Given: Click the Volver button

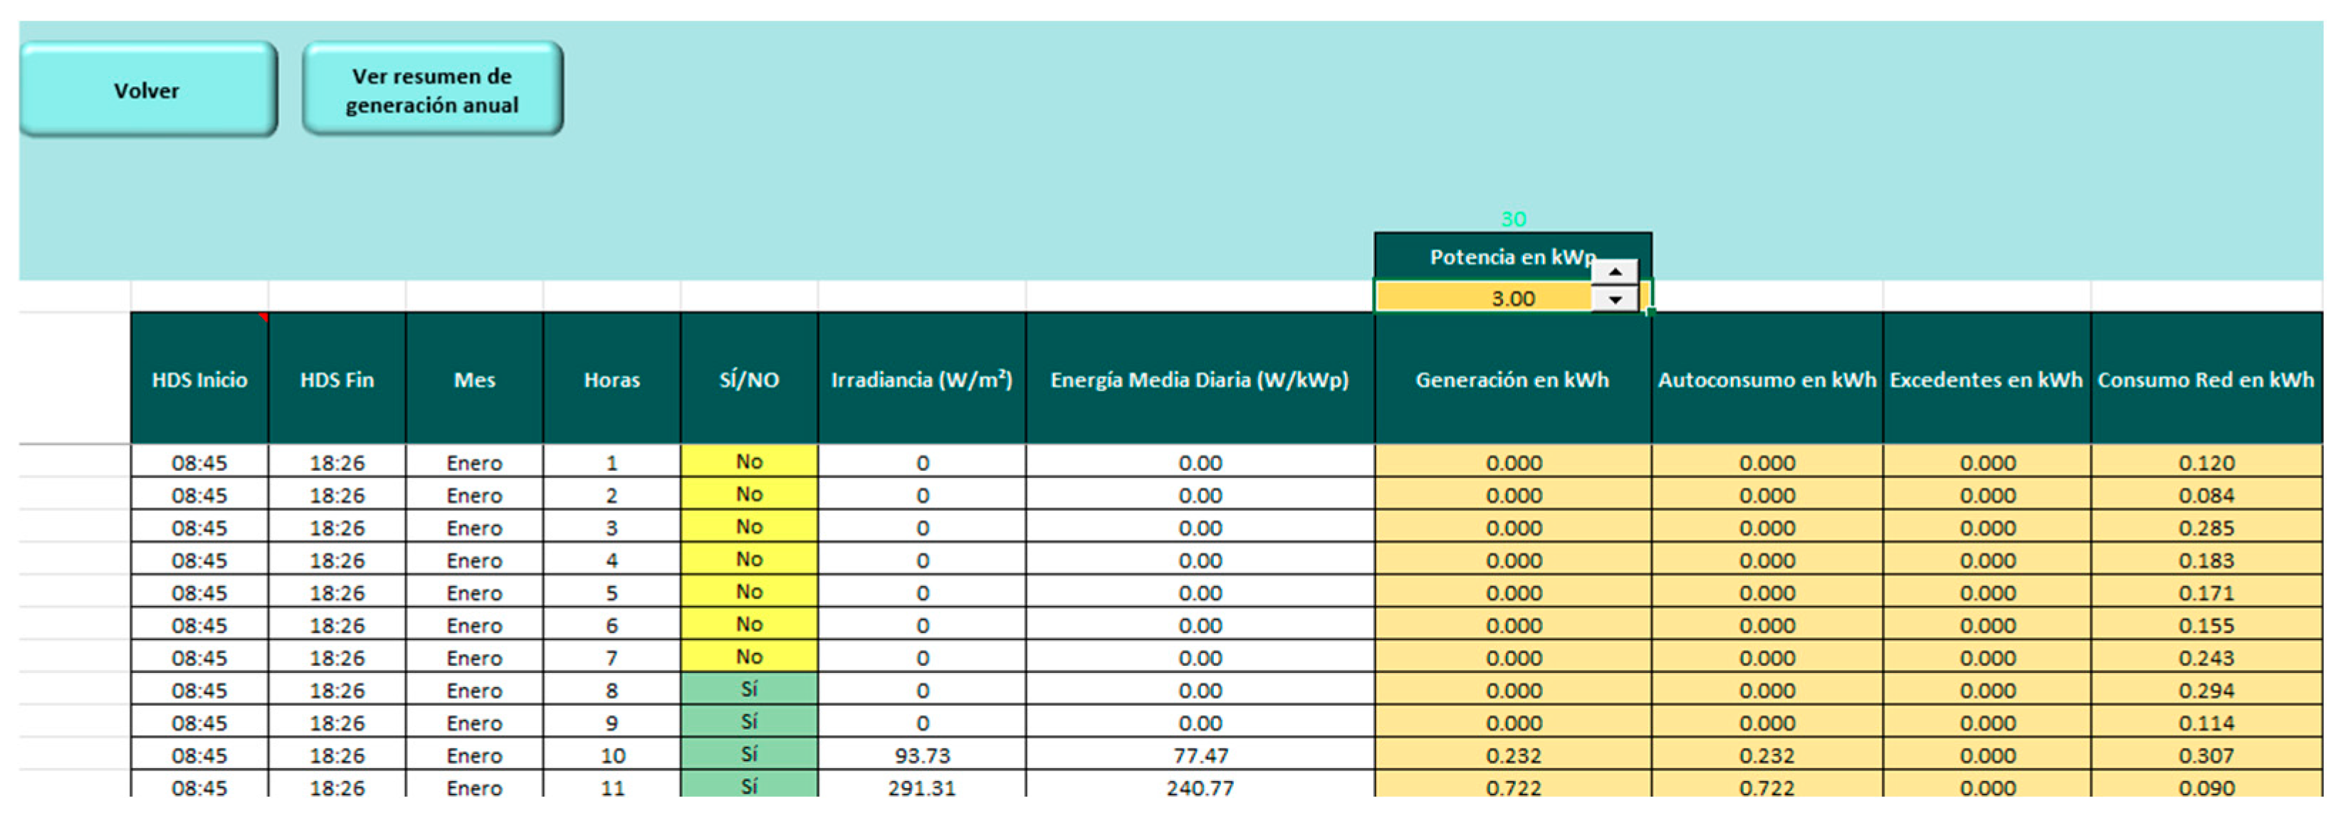Looking at the screenshot, I should tap(147, 90).
